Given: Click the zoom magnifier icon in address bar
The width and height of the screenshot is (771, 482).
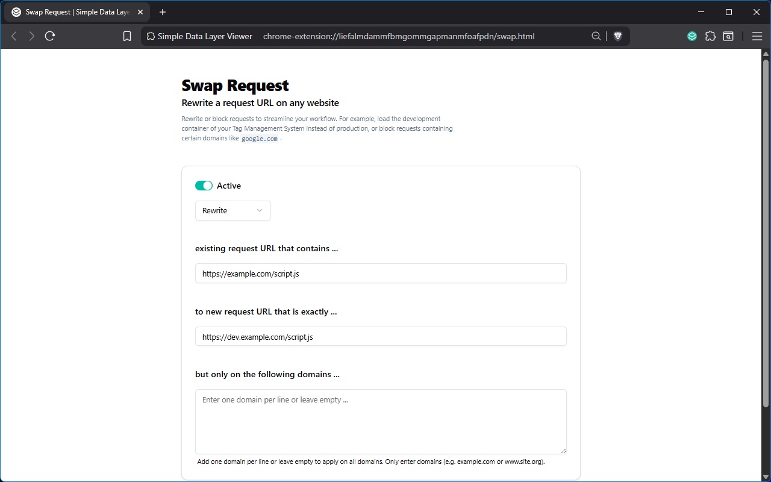Looking at the screenshot, I should (596, 36).
